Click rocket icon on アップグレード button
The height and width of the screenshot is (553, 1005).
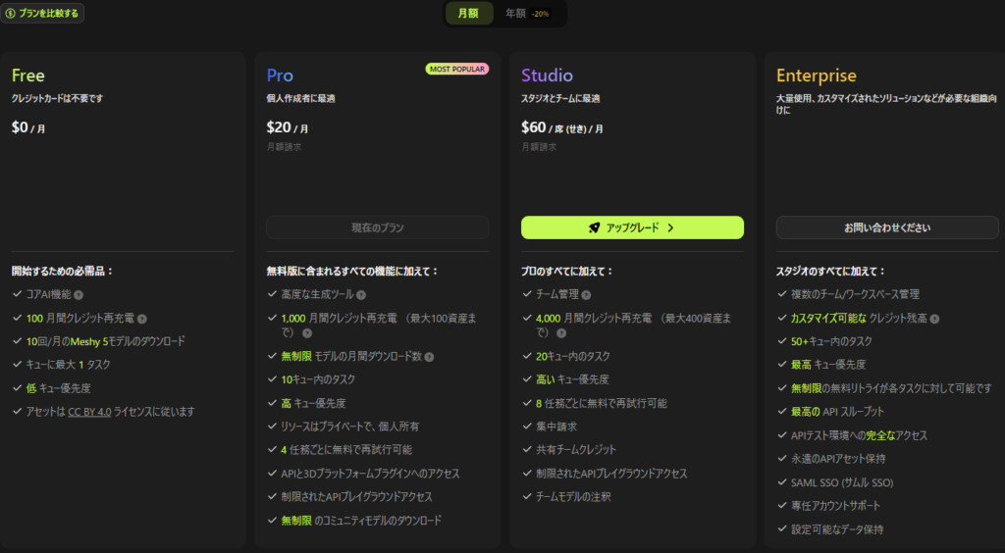coord(594,227)
